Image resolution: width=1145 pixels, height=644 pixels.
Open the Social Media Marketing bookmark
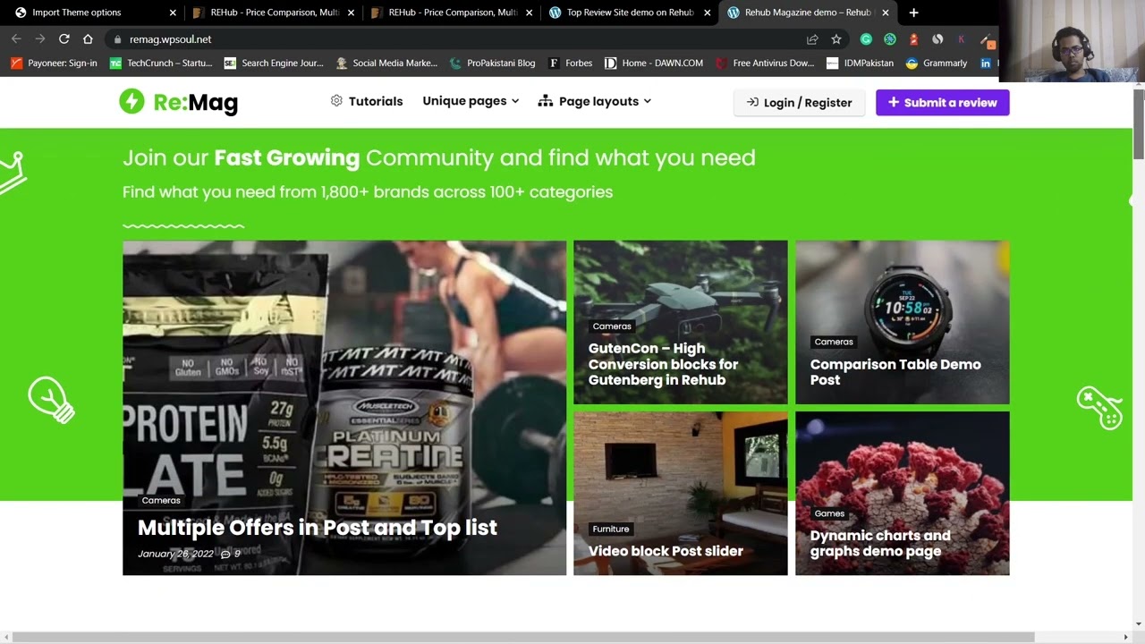pos(386,64)
